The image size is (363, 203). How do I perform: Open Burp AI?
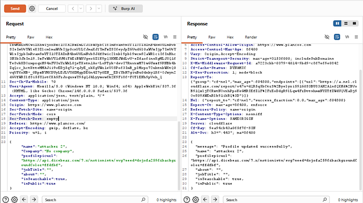pos(125,9)
